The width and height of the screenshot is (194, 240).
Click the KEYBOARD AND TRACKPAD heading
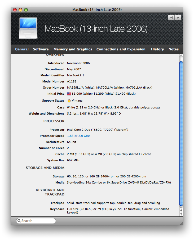tap(50, 192)
